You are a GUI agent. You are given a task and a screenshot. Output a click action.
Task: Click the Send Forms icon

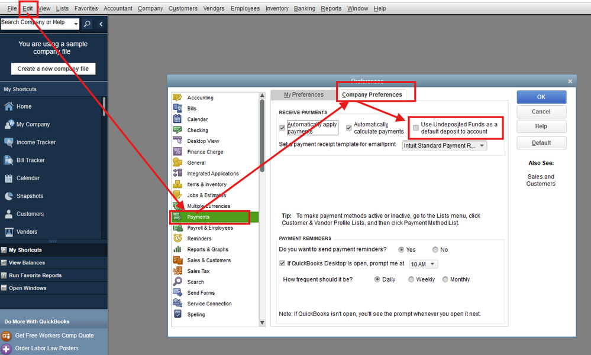(177, 292)
